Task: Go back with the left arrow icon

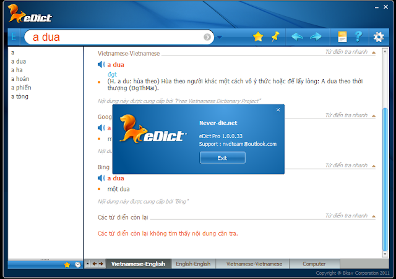Action: pos(297,37)
